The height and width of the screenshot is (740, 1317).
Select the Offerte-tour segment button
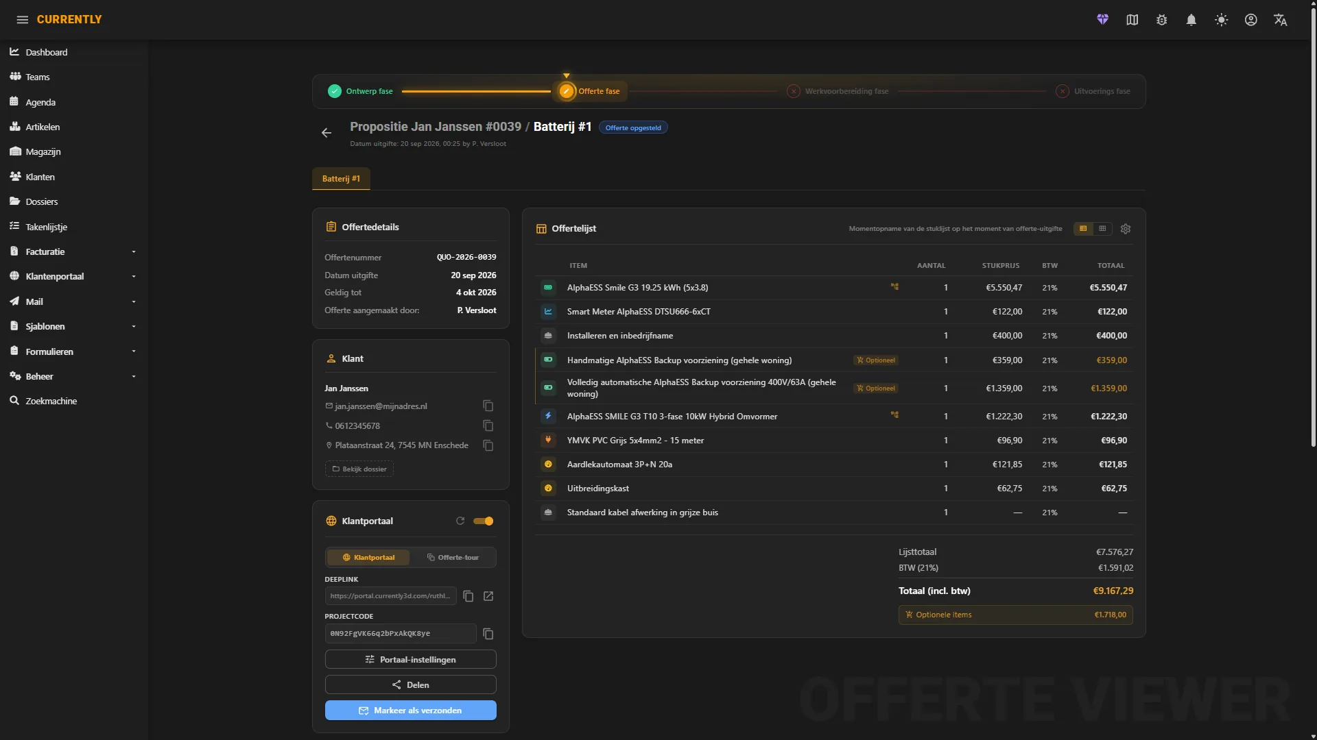coord(453,558)
